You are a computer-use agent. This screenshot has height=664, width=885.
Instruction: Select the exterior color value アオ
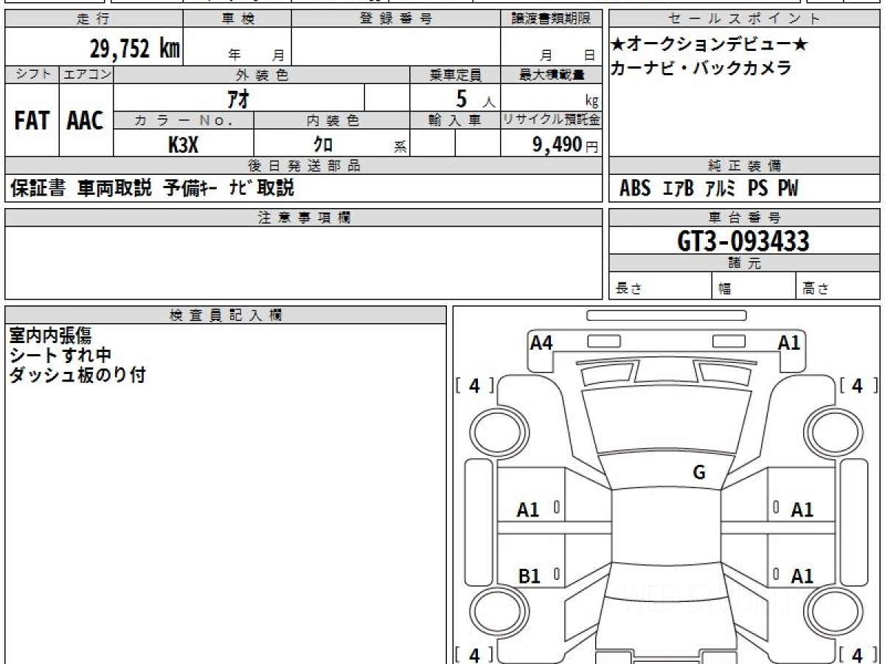pyautogui.click(x=237, y=97)
